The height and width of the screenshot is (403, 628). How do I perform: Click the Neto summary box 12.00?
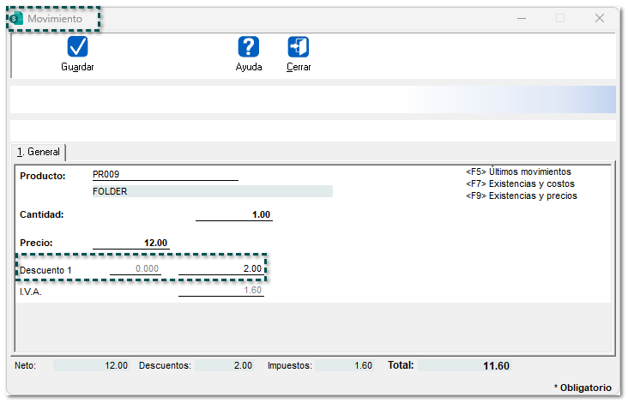(92, 365)
